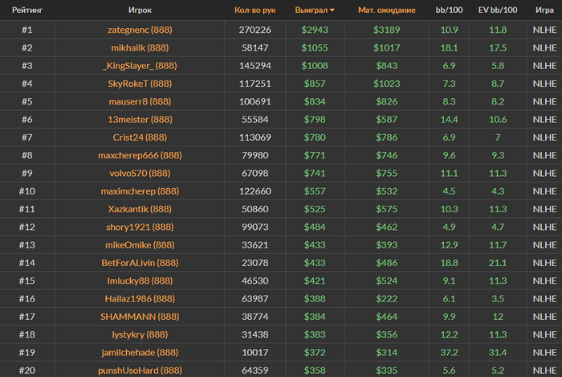Image resolution: width=562 pixels, height=377 pixels.
Task: Open BetForALivin (888) player profile
Action: [140, 263]
